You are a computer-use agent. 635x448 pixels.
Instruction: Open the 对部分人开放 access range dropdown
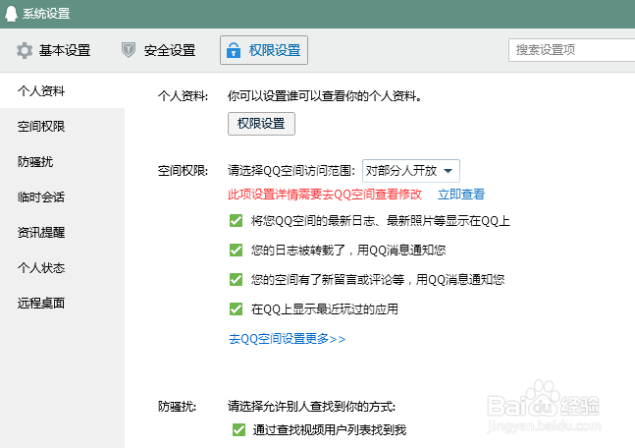pyautogui.click(x=410, y=171)
